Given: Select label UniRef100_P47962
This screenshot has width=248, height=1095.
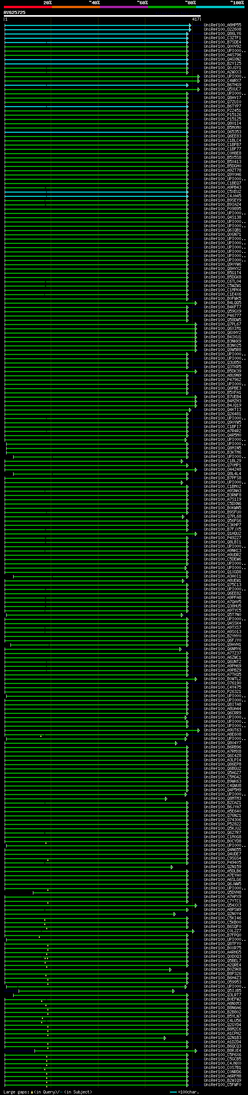Looking at the screenshot, I should coord(222,380).
